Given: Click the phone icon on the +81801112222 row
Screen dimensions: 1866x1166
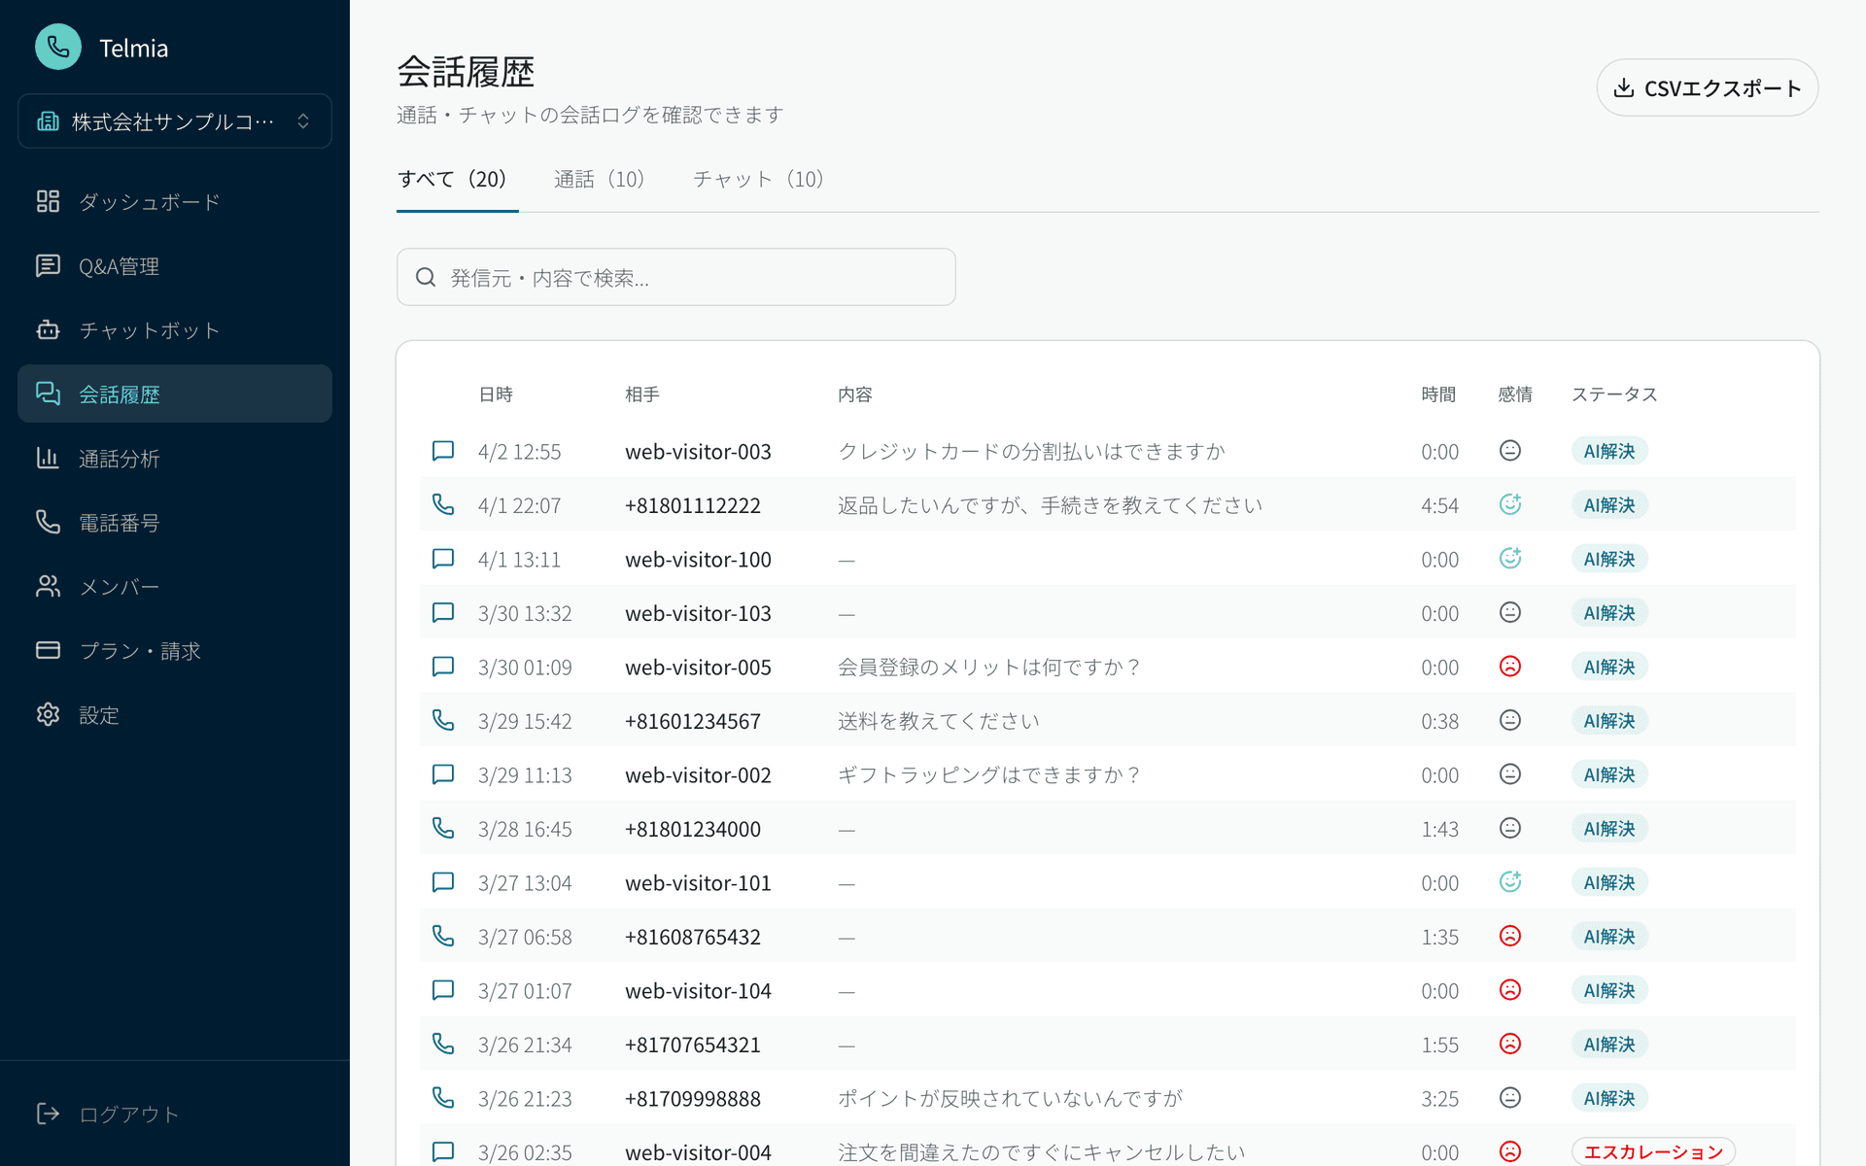Looking at the screenshot, I should pos(443,503).
